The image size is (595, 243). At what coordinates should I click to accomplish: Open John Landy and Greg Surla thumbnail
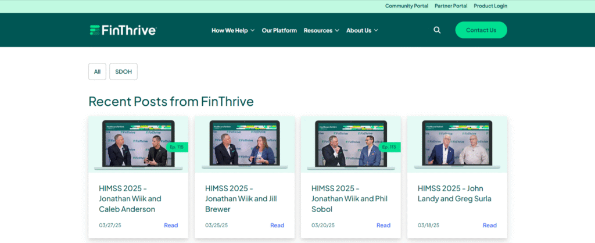pos(457,145)
